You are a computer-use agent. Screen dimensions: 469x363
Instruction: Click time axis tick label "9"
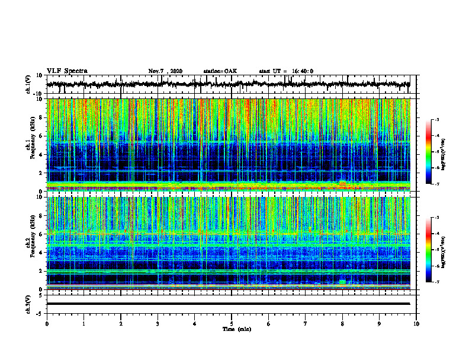click(x=379, y=324)
